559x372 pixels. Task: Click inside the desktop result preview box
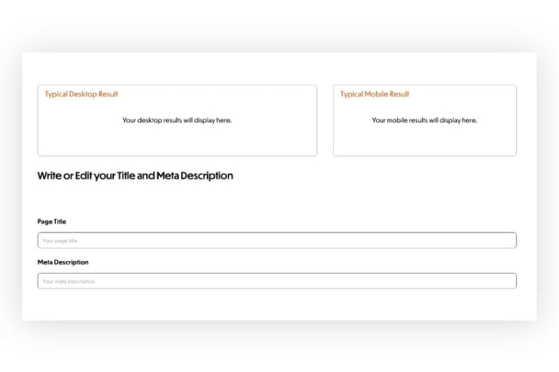pyautogui.click(x=177, y=140)
